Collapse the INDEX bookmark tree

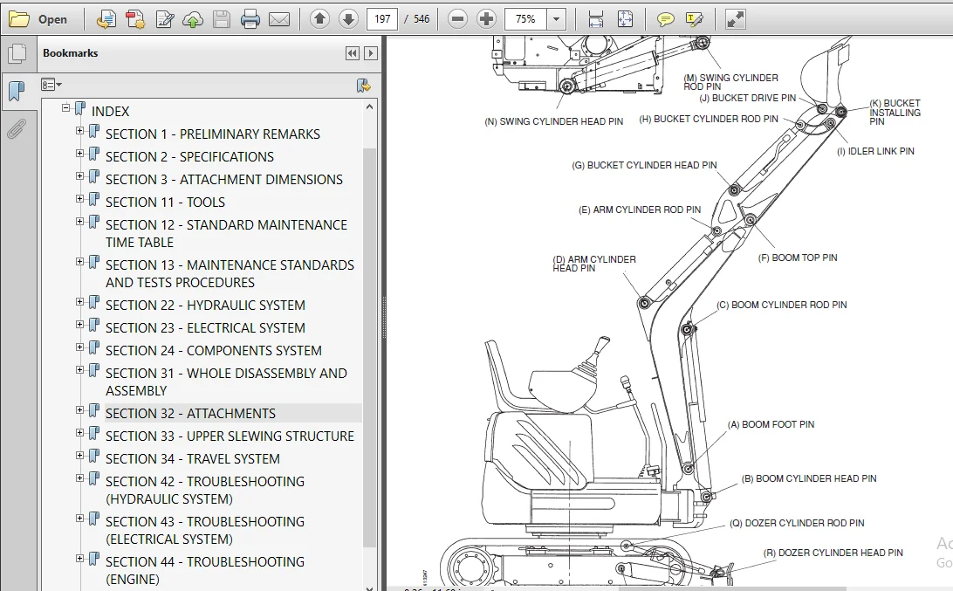65,108
